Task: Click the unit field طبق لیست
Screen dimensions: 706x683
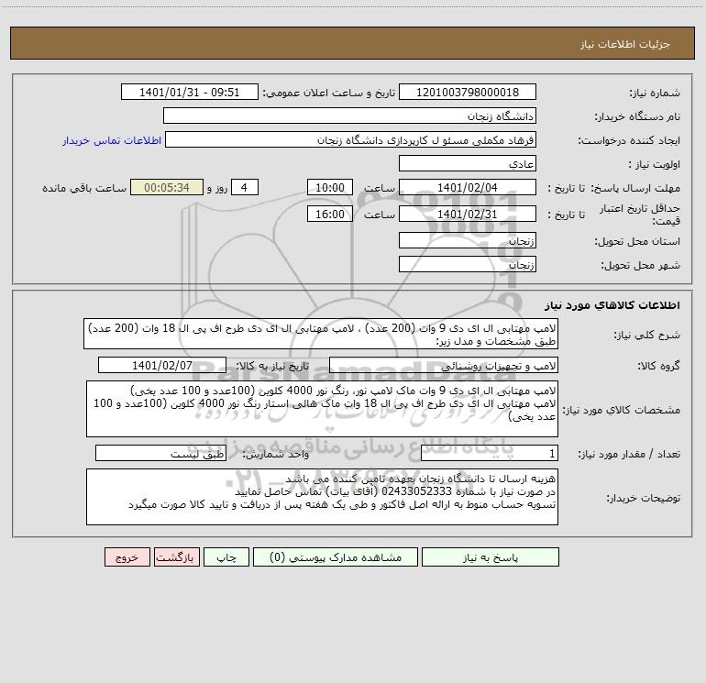Action: (x=160, y=454)
